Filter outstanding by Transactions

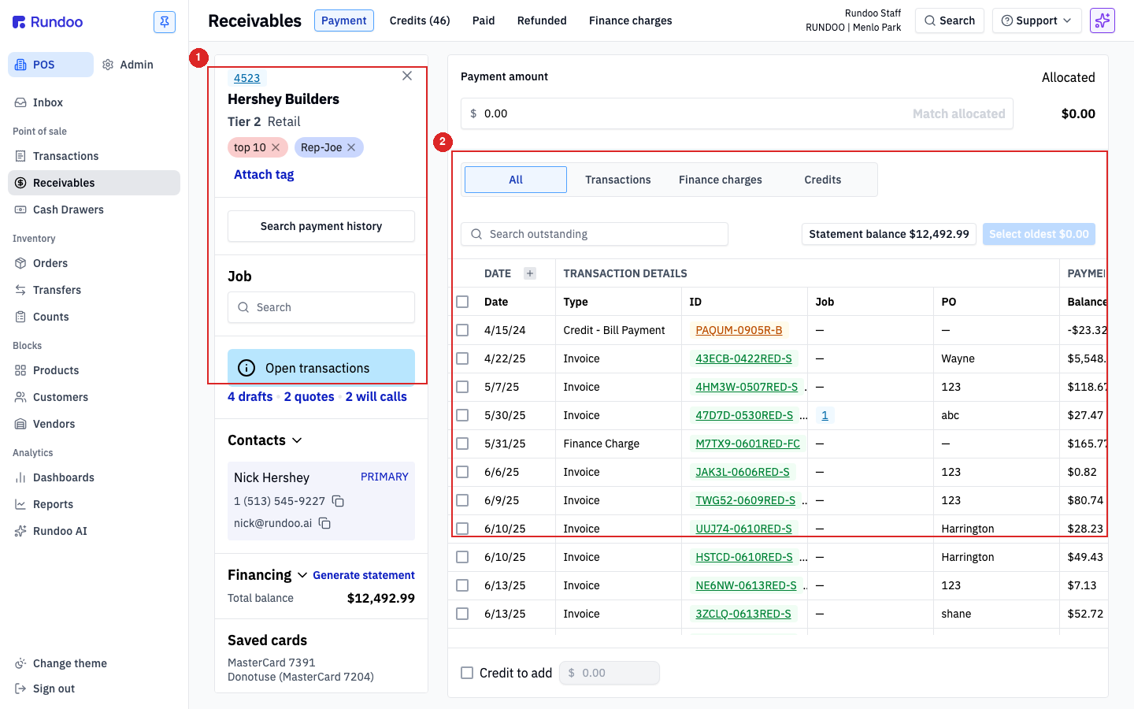618,180
